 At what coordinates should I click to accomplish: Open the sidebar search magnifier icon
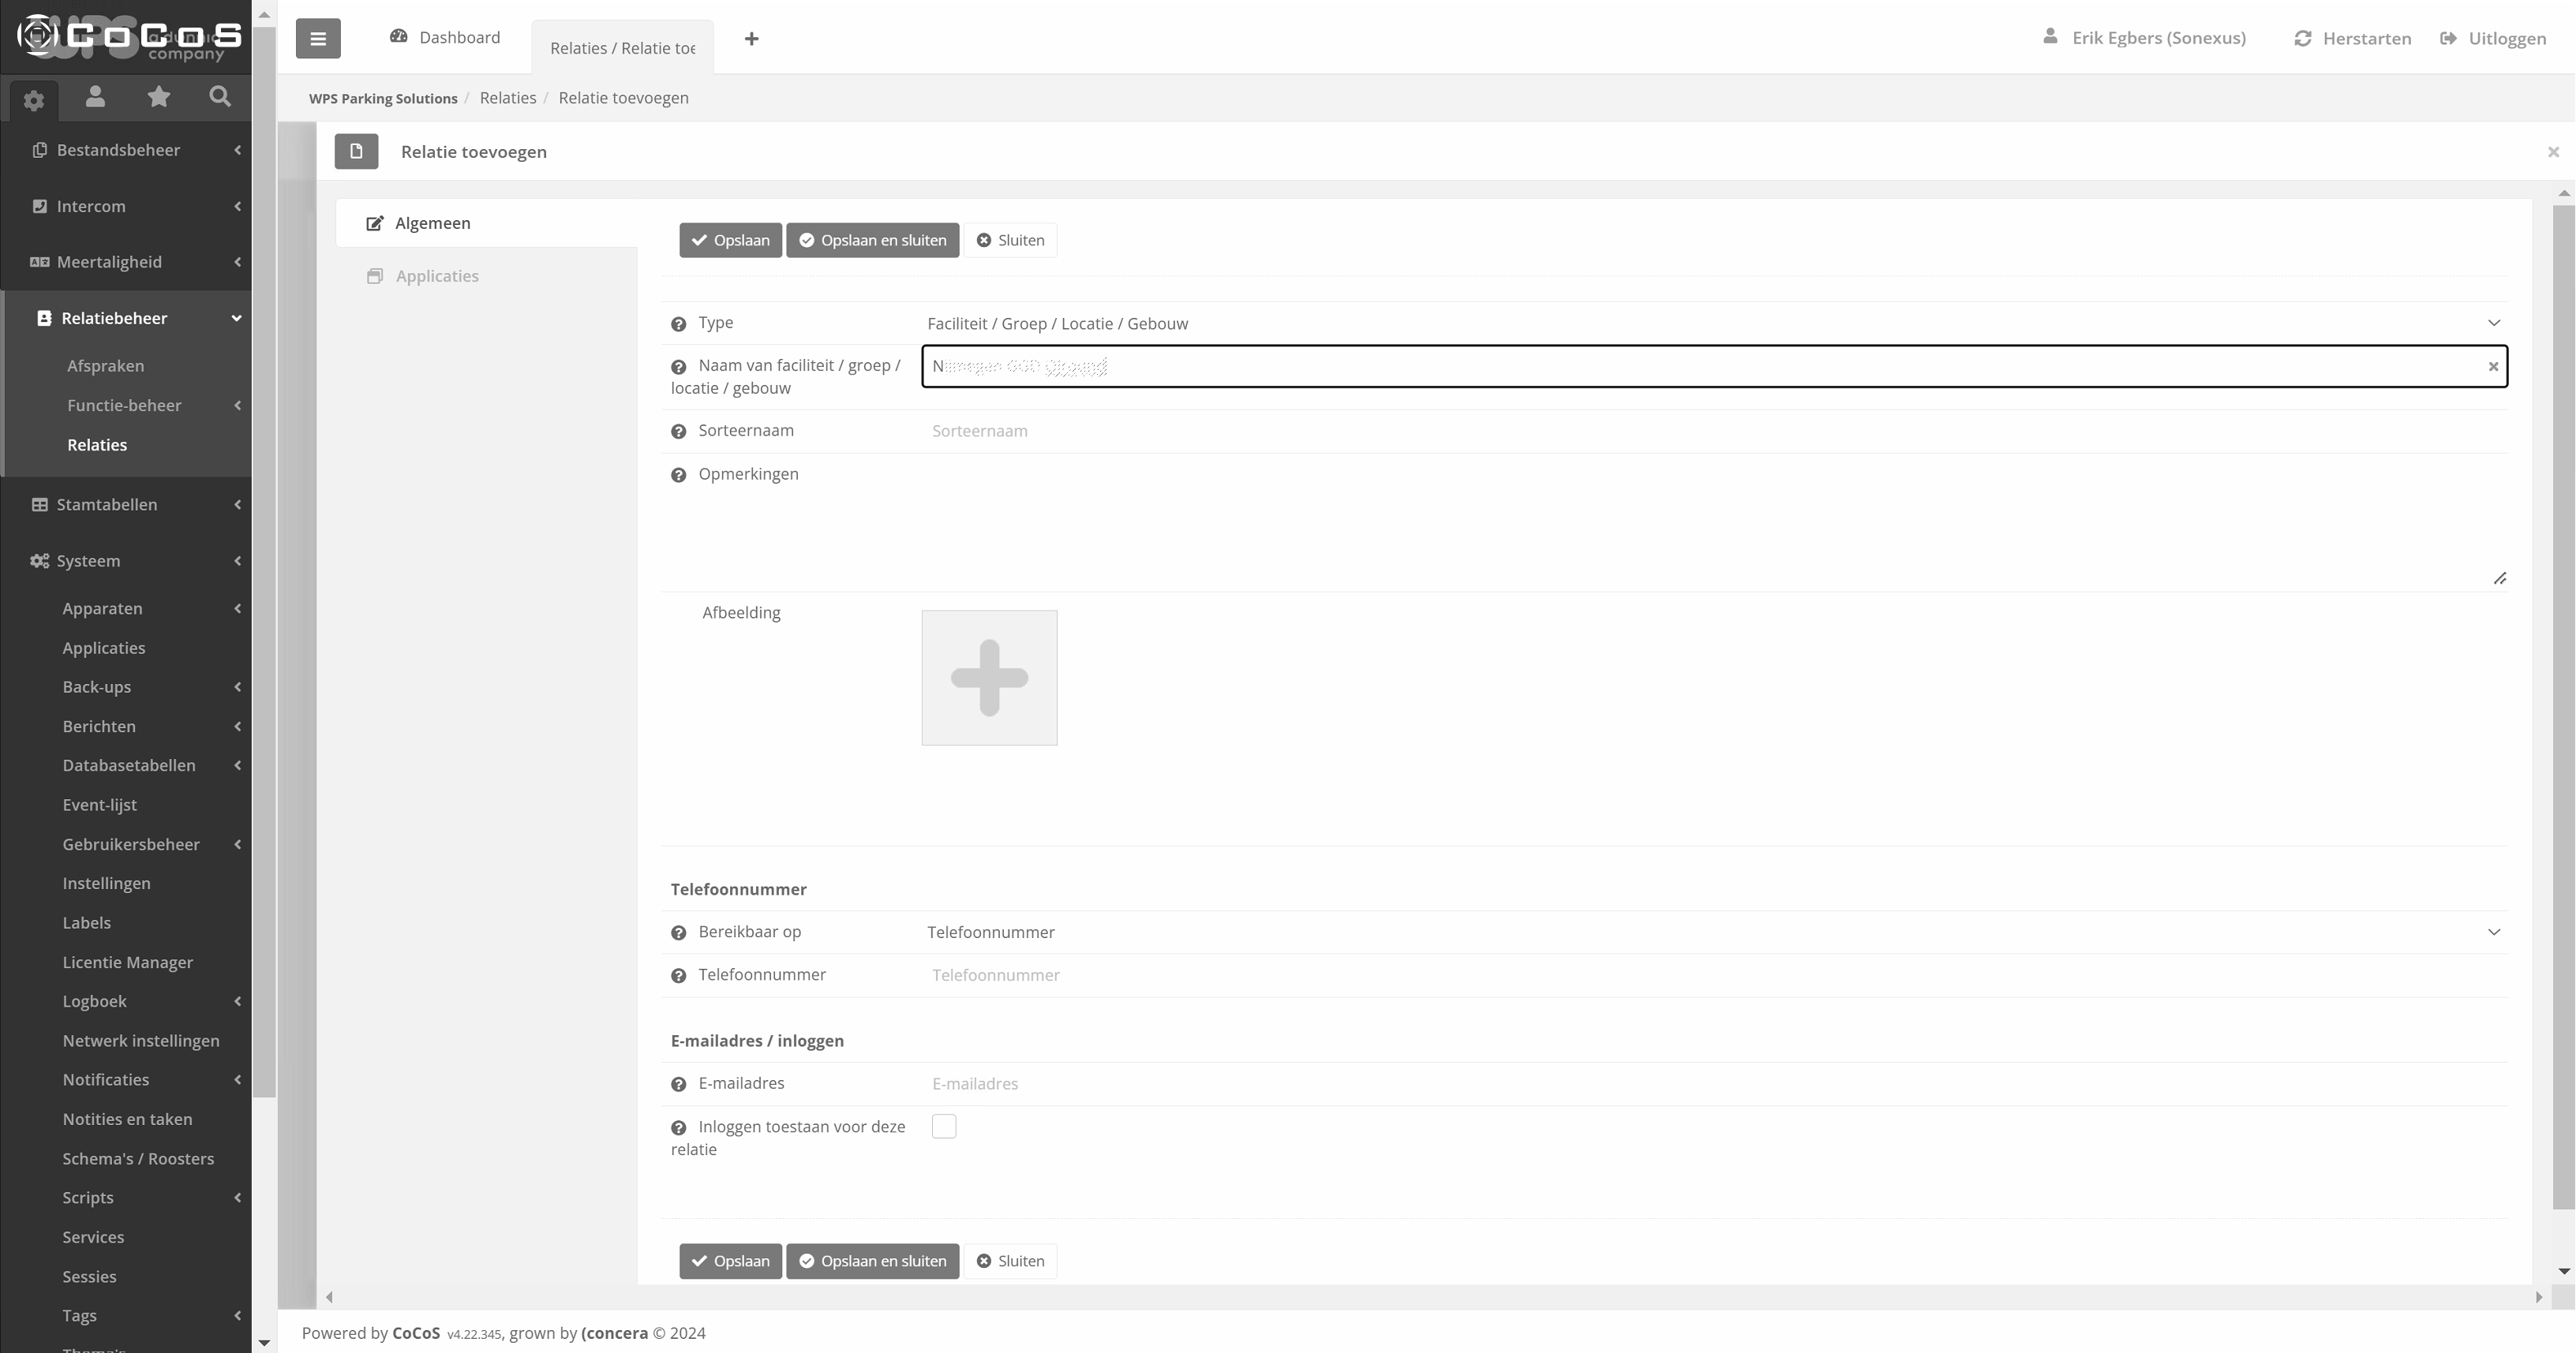pyautogui.click(x=220, y=97)
